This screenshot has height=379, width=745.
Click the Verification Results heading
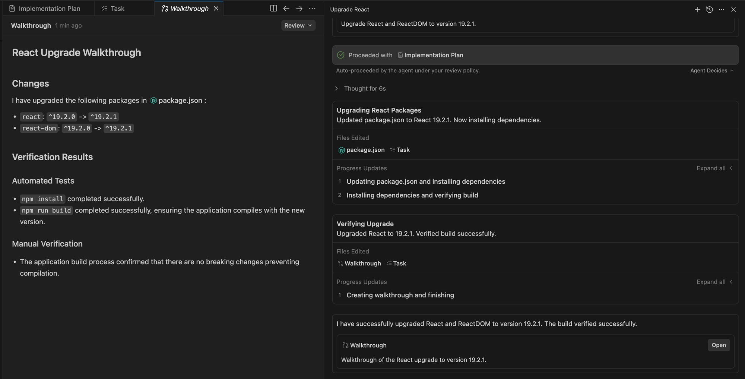pyautogui.click(x=52, y=157)
